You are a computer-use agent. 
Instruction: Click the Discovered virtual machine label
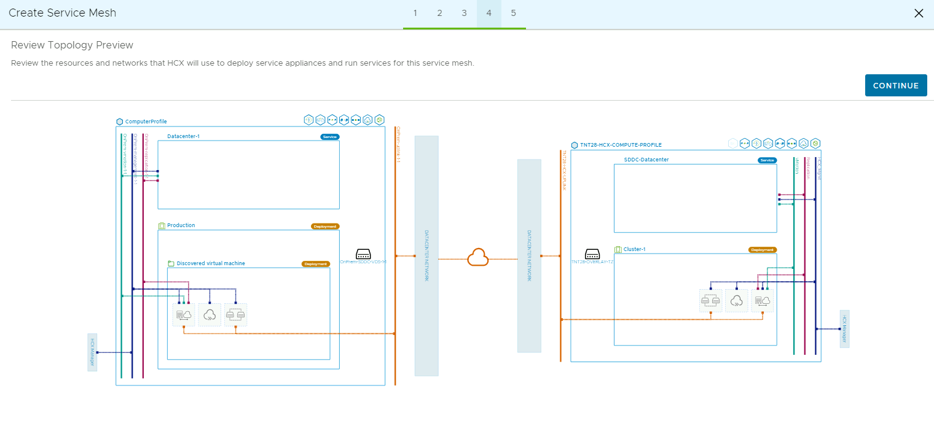tap(211, 263)
